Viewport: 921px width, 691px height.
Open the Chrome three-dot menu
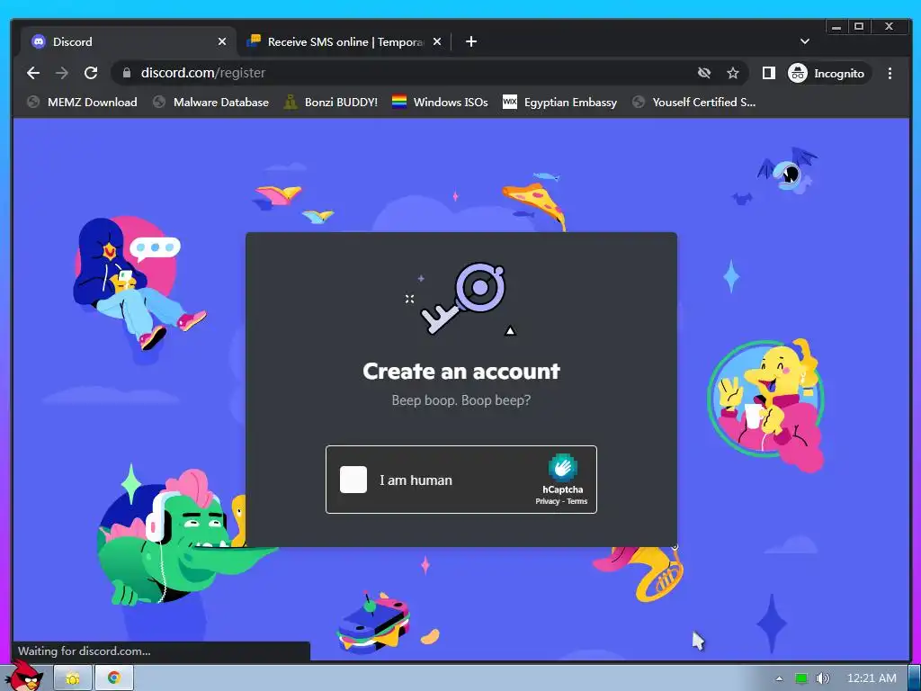click(890, 74)
